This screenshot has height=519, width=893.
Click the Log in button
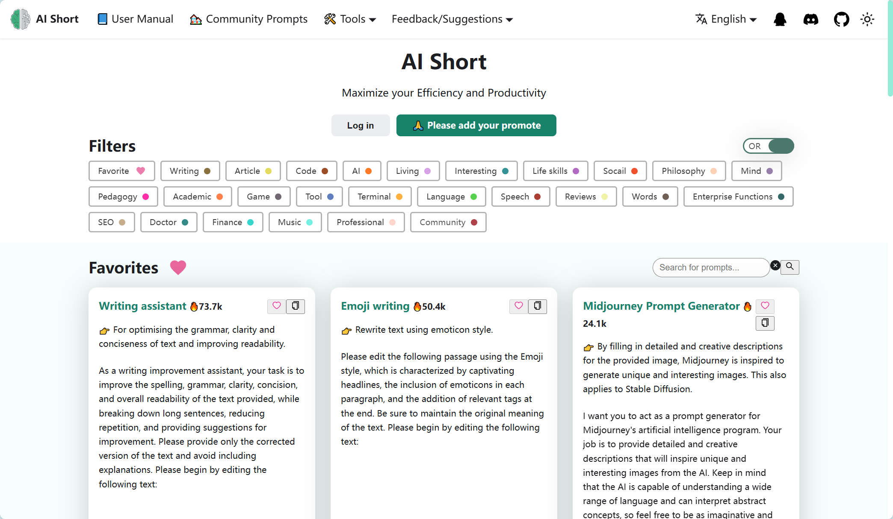360,126
